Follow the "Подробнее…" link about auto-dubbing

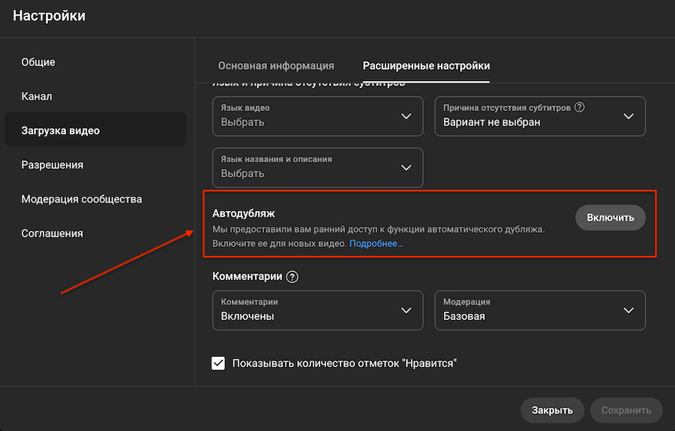pos(376,244)
